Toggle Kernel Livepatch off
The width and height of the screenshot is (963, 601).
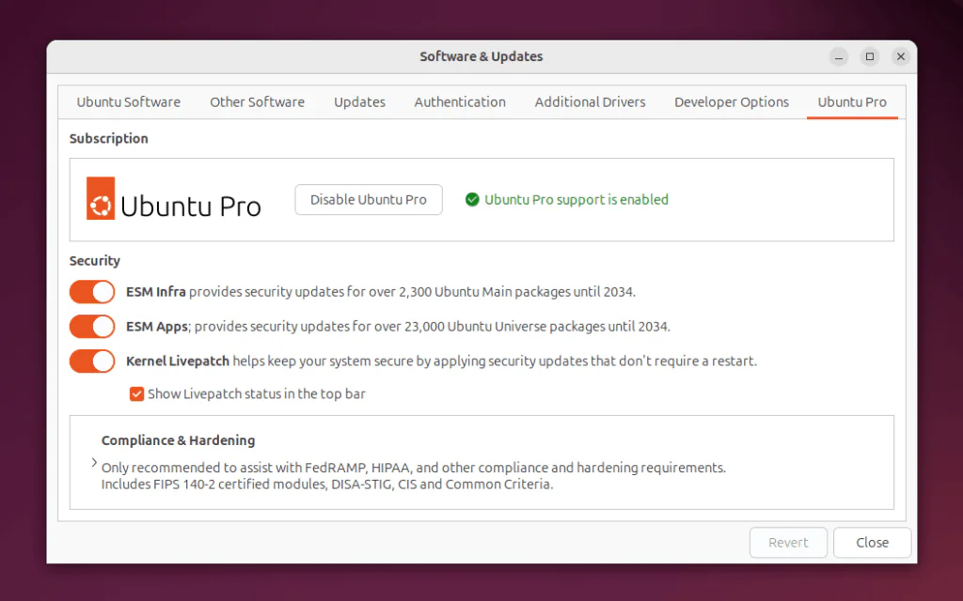(x=91, y=361)
